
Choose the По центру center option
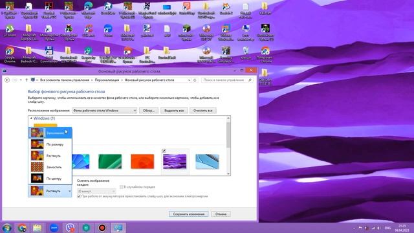[x=50, y=179]
